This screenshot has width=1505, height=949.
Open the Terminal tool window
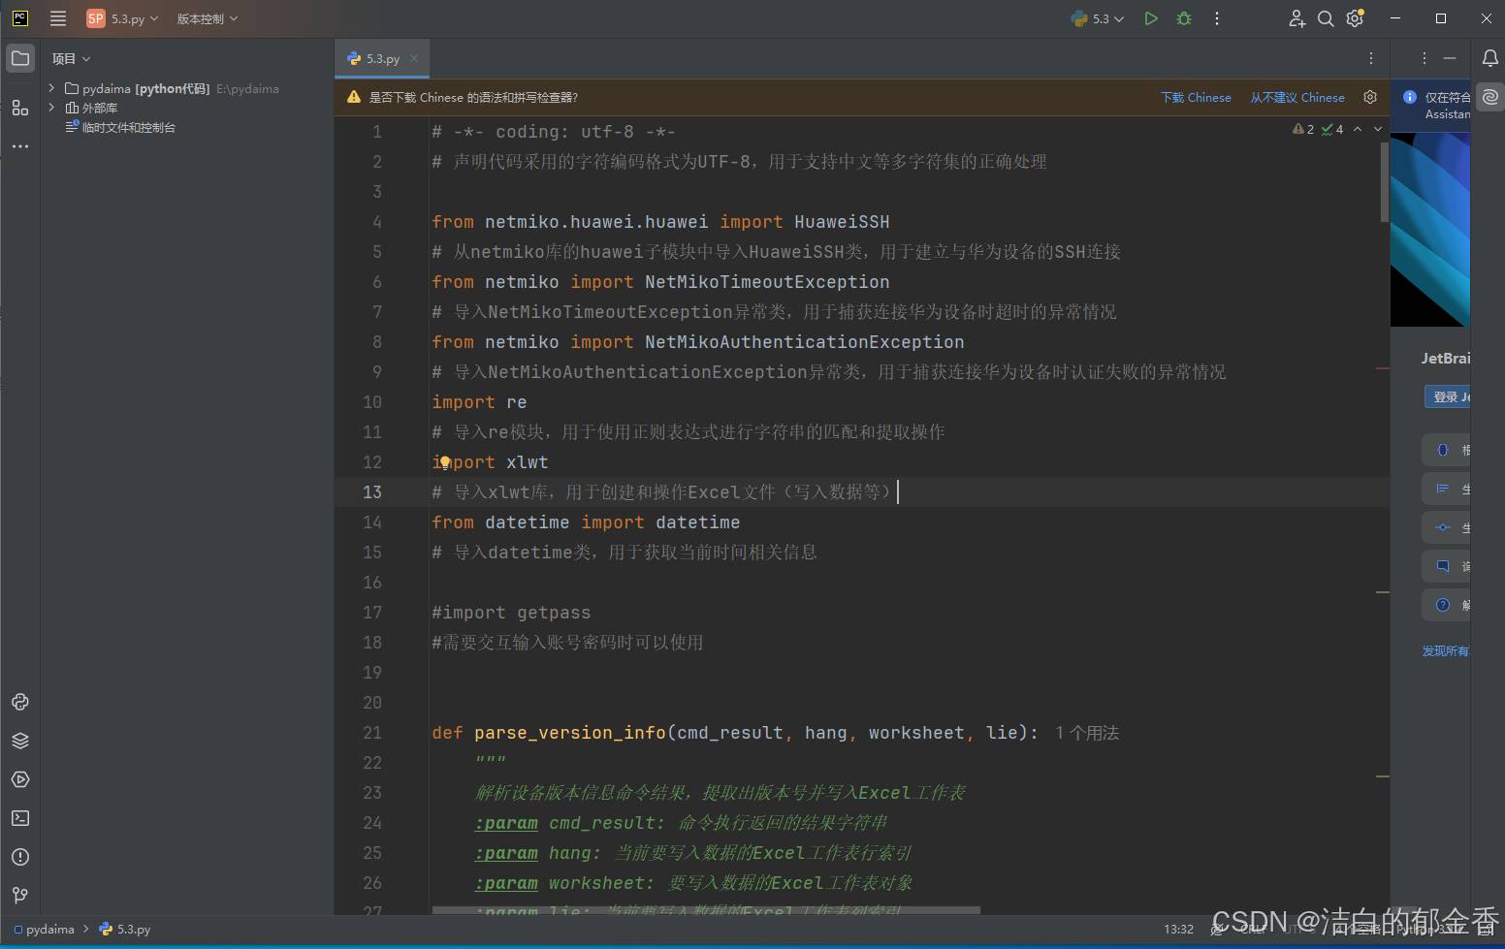(x=20, y=818)
